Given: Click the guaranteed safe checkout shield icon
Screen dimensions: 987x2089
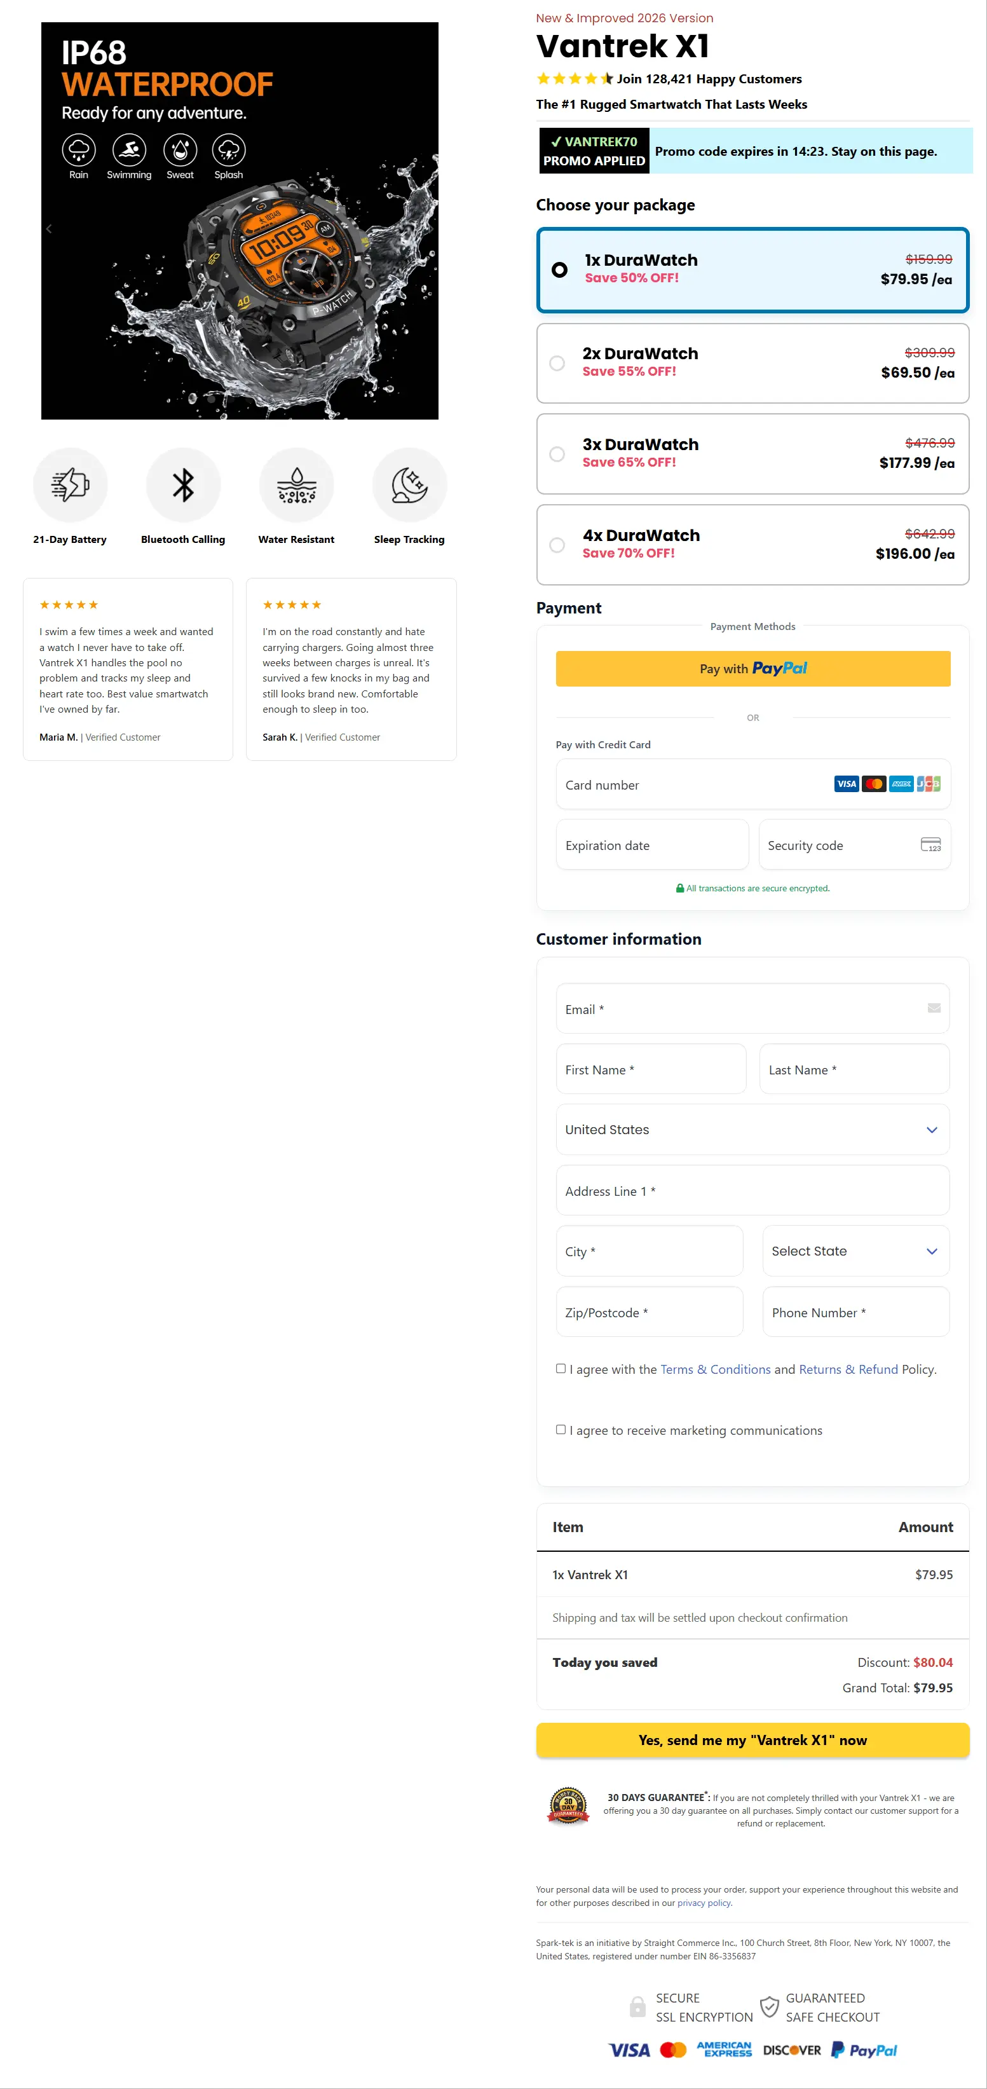Looking at the screenshot, I should 769,2007.
